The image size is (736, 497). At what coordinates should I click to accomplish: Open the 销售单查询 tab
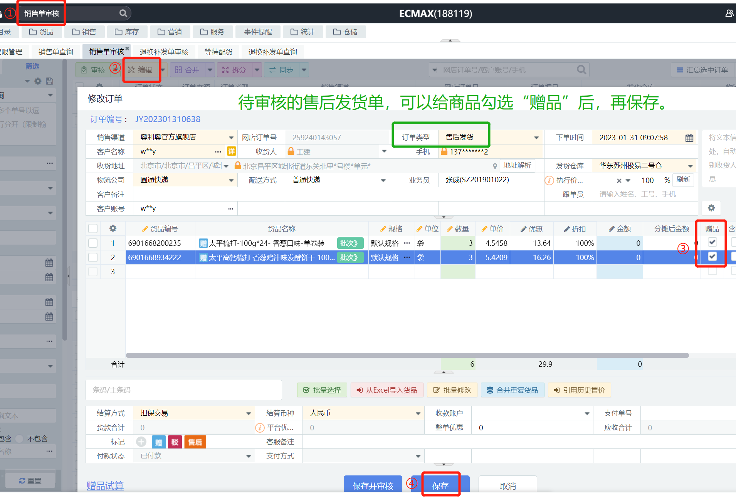pyautogui.click(x=56, y=52)
